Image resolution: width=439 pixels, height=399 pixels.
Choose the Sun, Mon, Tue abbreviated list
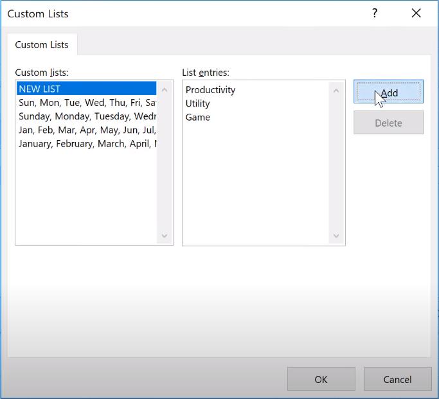pos(87,103)
